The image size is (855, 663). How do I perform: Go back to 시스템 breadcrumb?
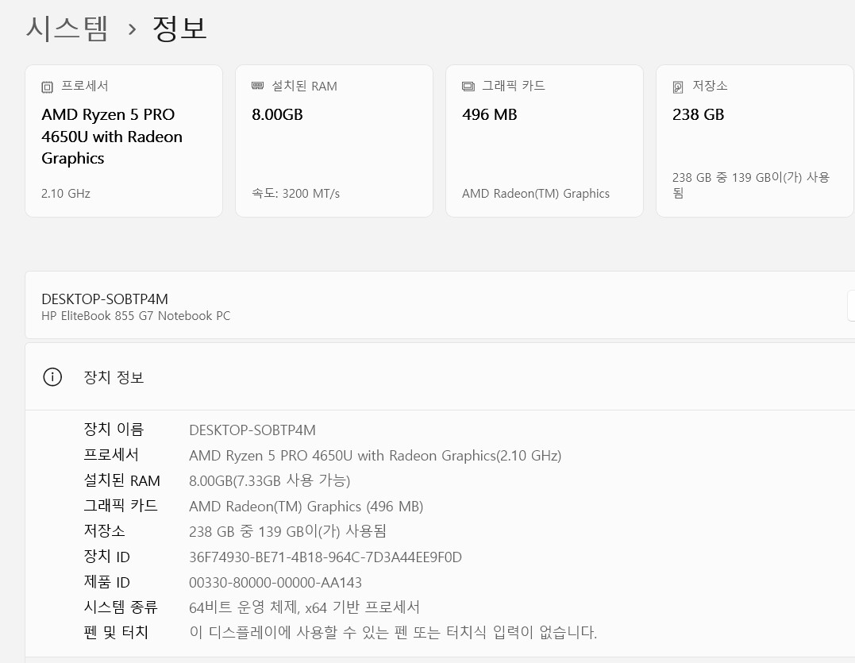point(67,28)
